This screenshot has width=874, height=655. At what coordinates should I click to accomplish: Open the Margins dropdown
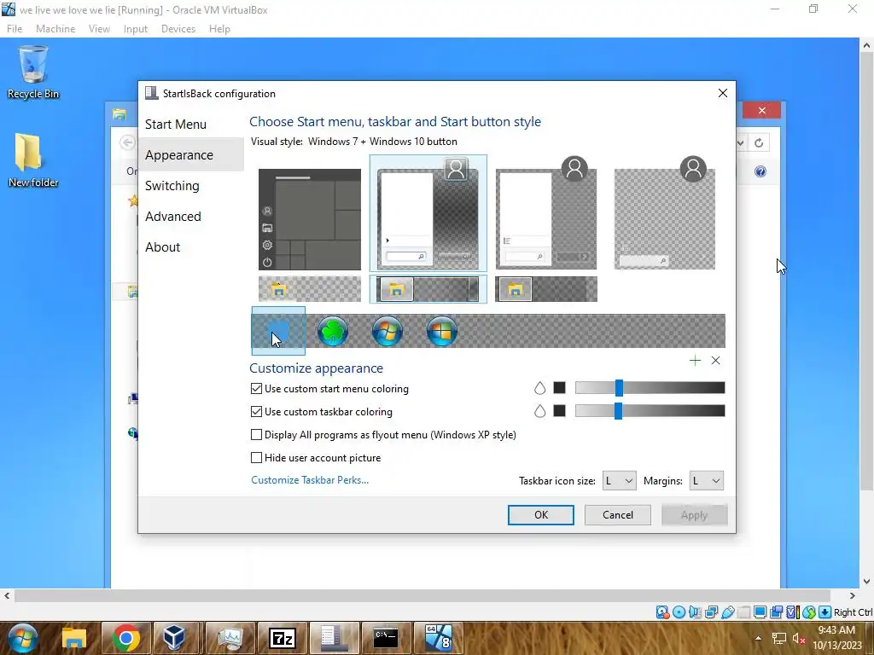click(x=706, y=481)
